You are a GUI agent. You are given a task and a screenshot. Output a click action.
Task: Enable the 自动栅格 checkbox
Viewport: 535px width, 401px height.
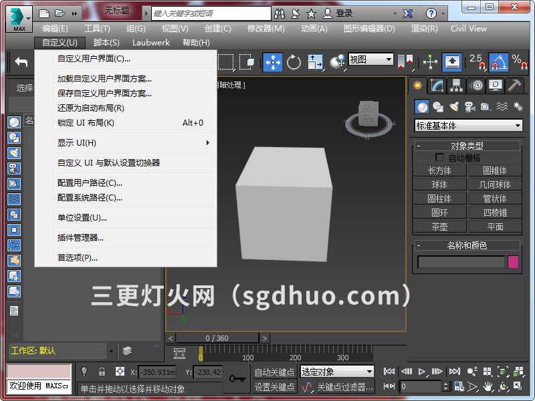(439, 157)
